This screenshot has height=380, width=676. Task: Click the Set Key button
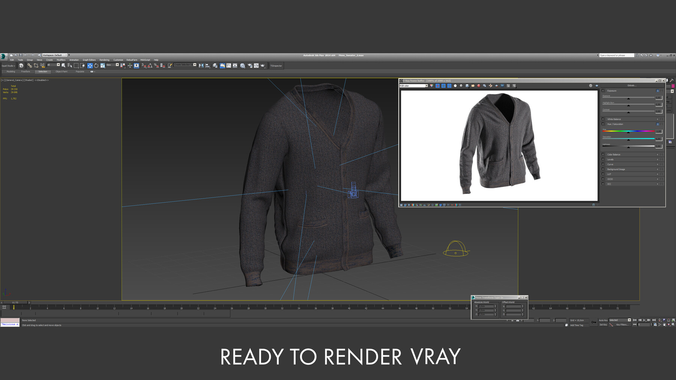[x=603, y=325]
